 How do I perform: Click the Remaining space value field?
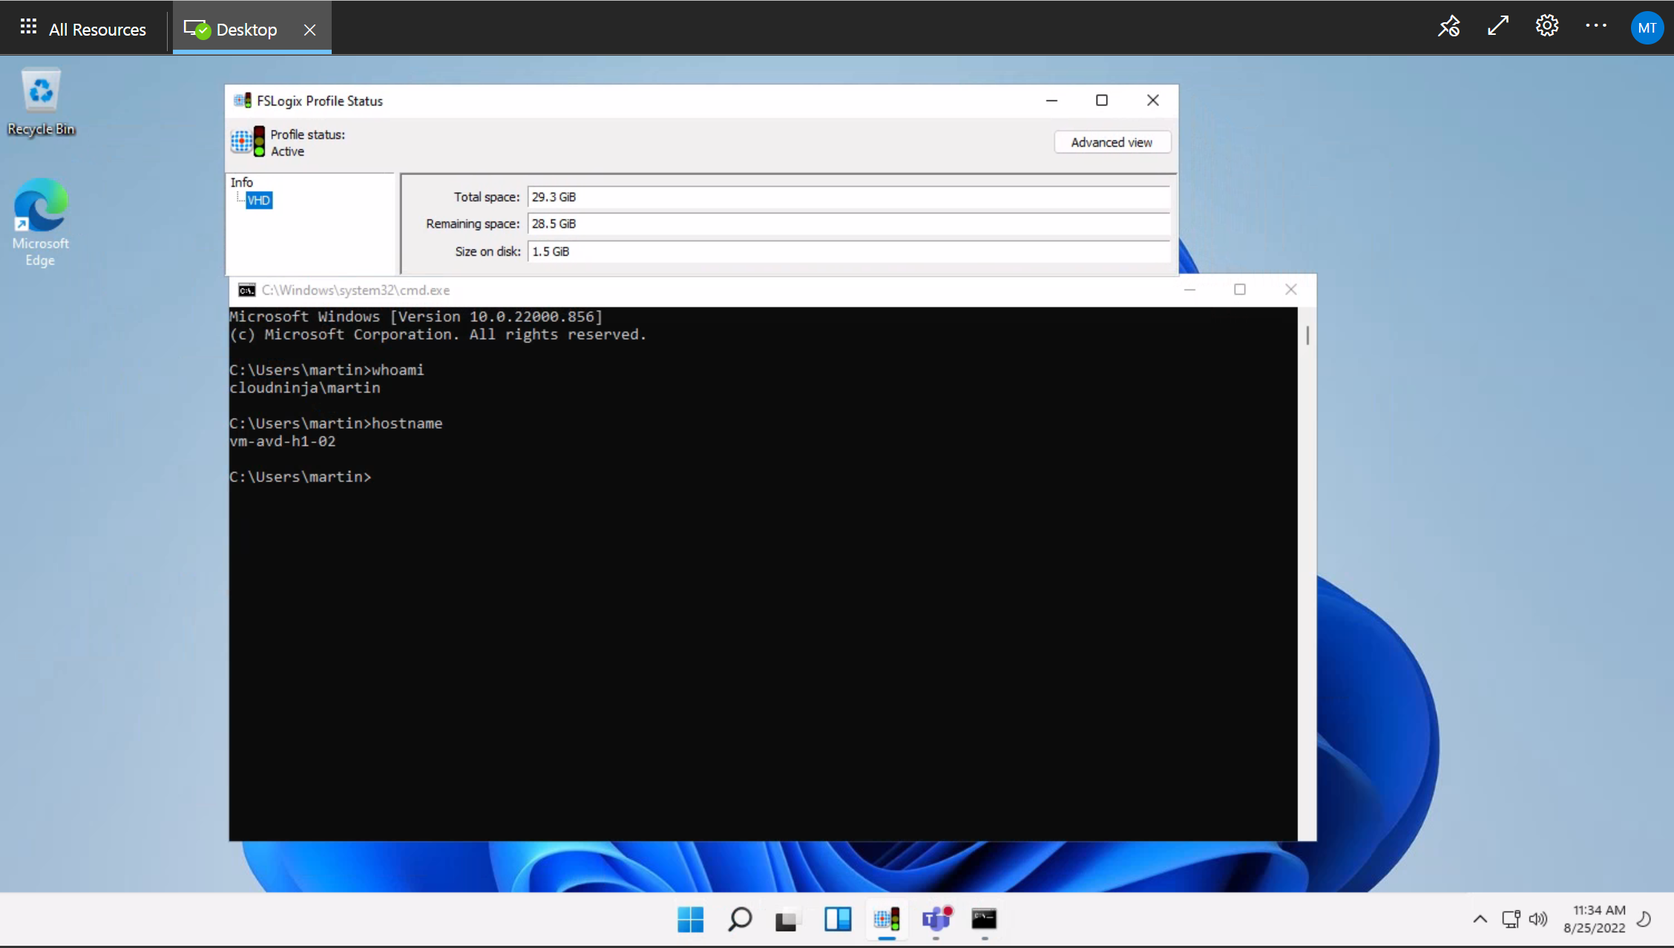[848, 224]
